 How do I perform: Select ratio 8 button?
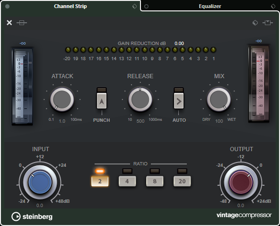155,181
